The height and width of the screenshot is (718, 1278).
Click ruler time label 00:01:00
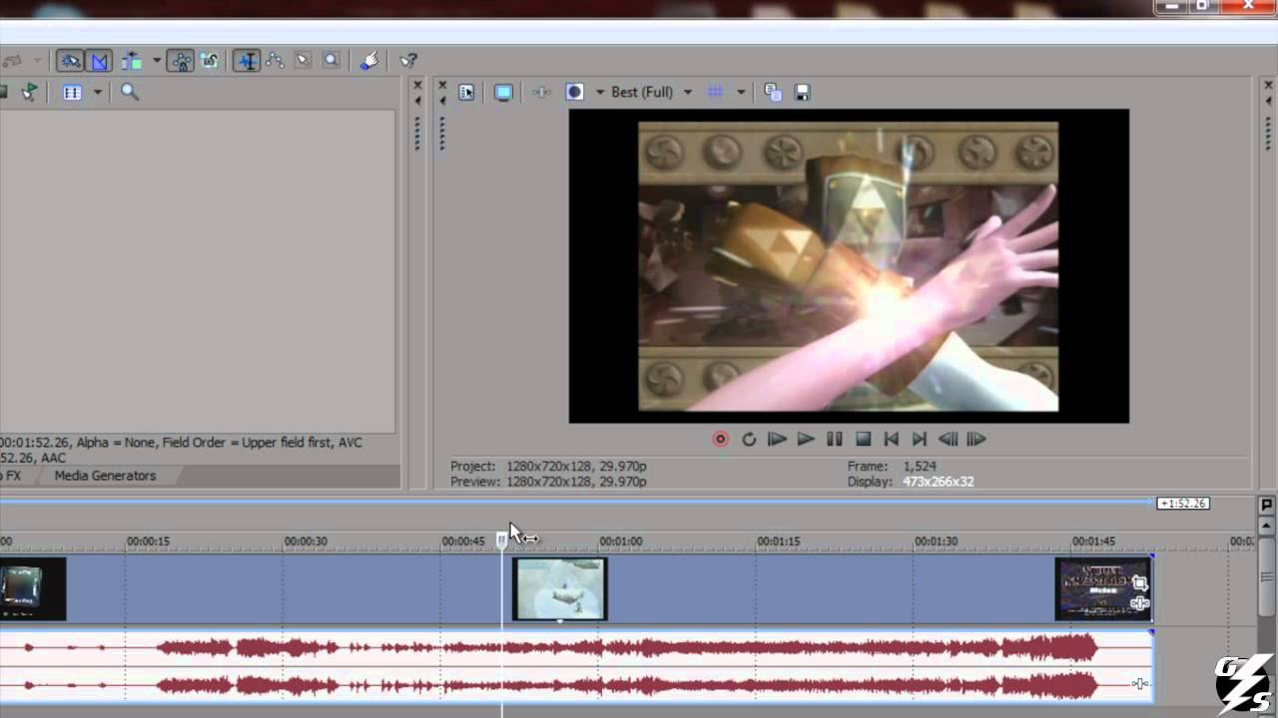(620, 541)
